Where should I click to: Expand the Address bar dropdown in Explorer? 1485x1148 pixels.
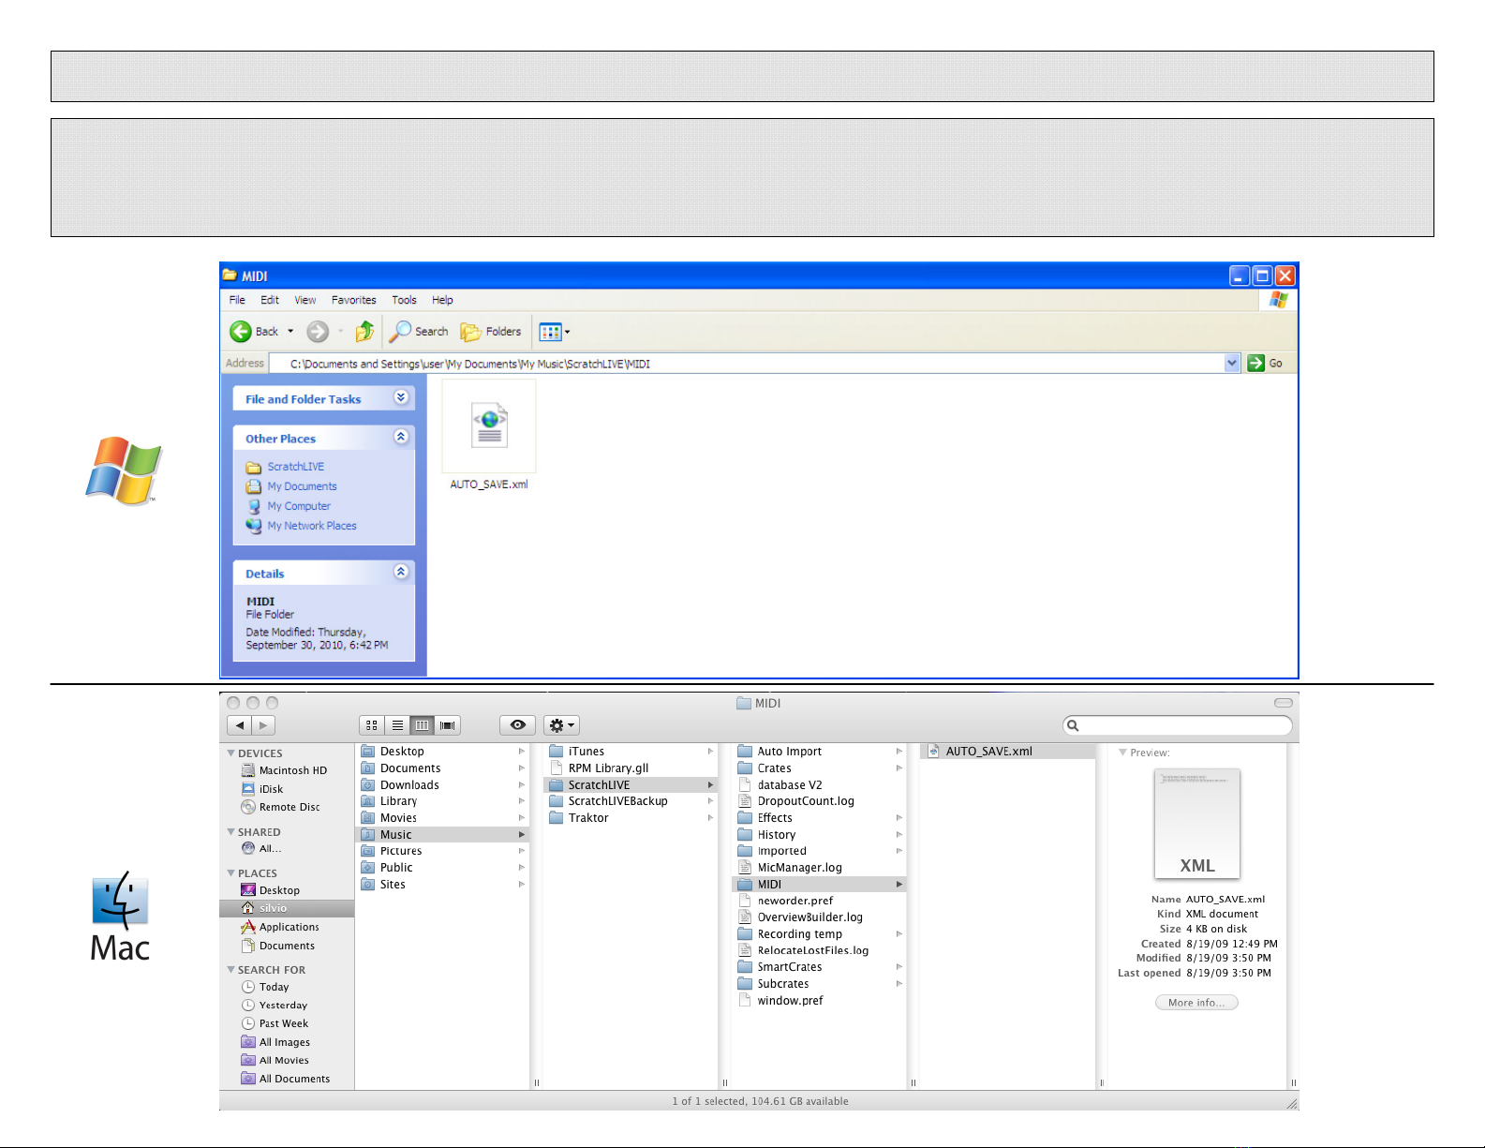(x=1232, y=363)
